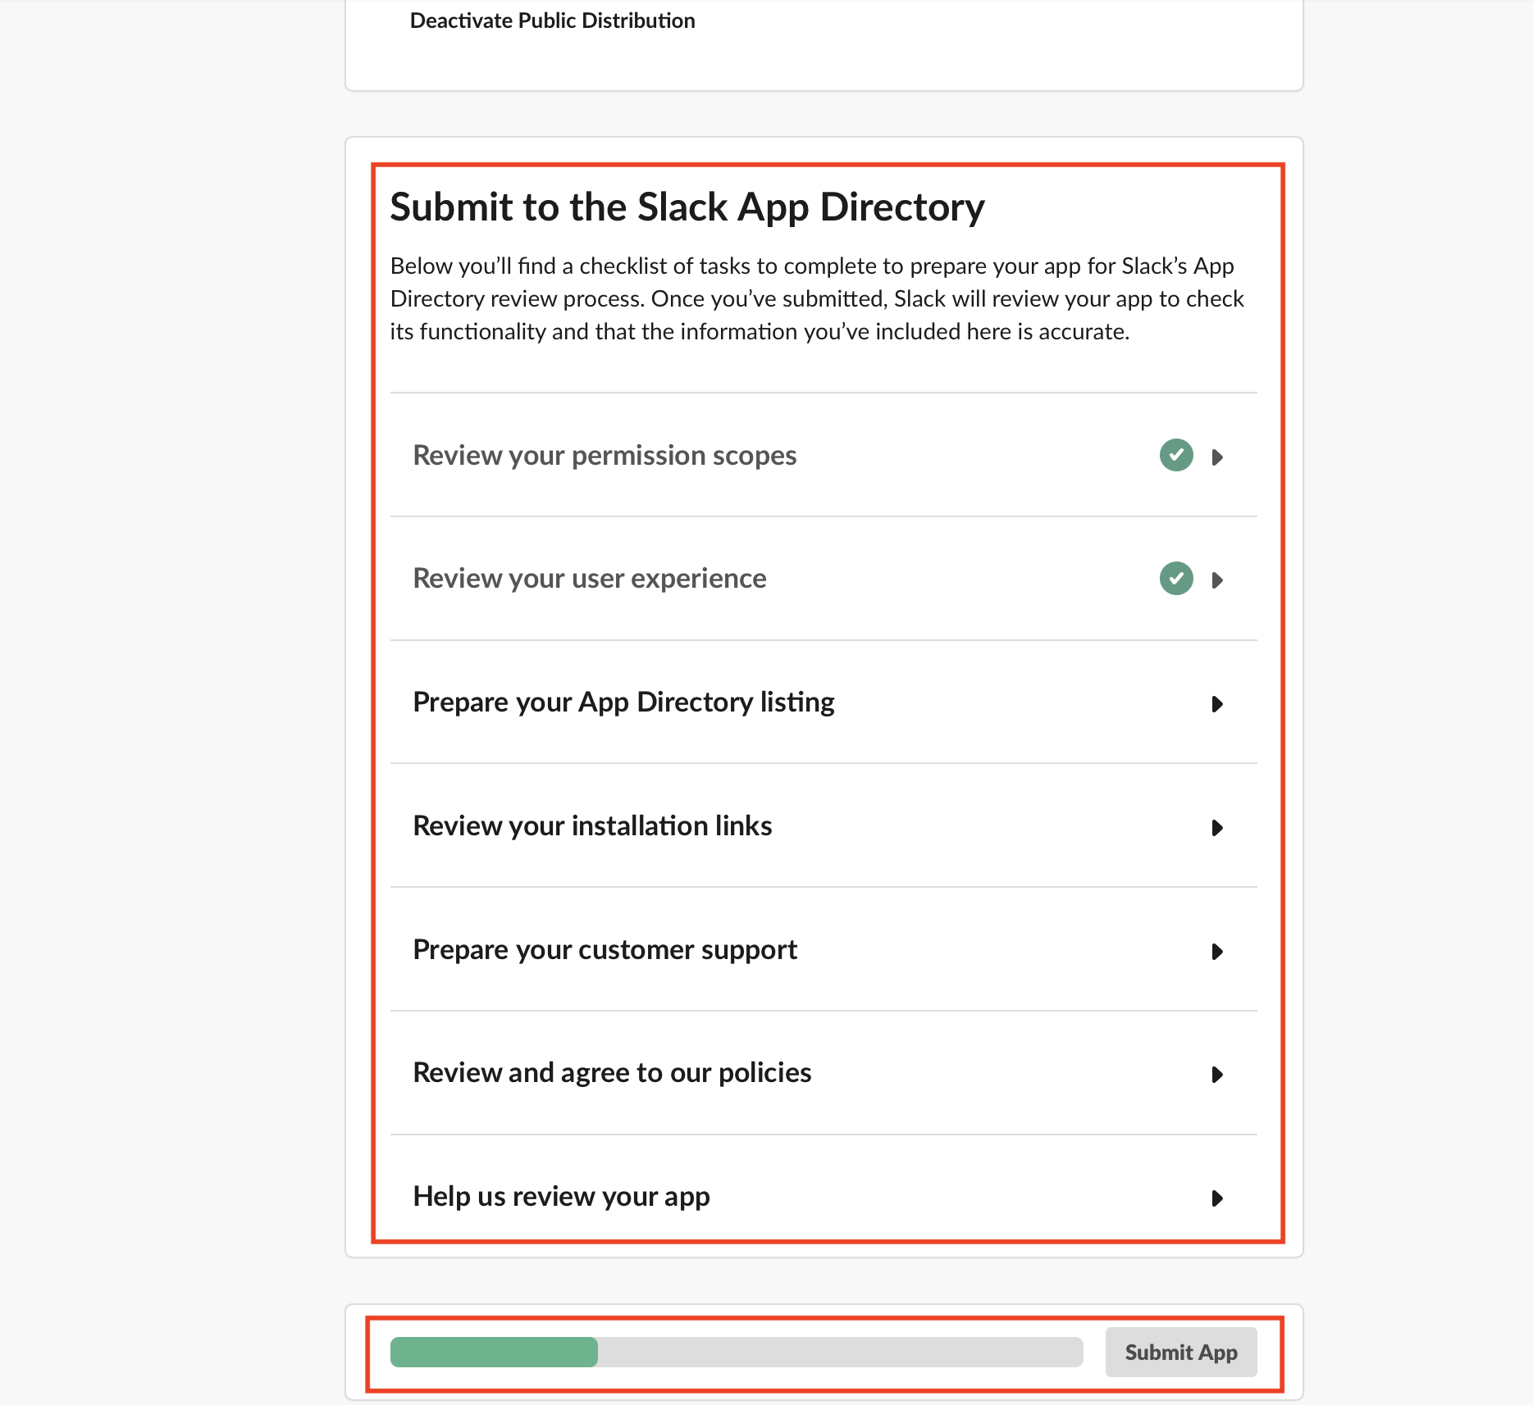Open Prepare your customer support
The image size is (1533, 1405).
605,949
